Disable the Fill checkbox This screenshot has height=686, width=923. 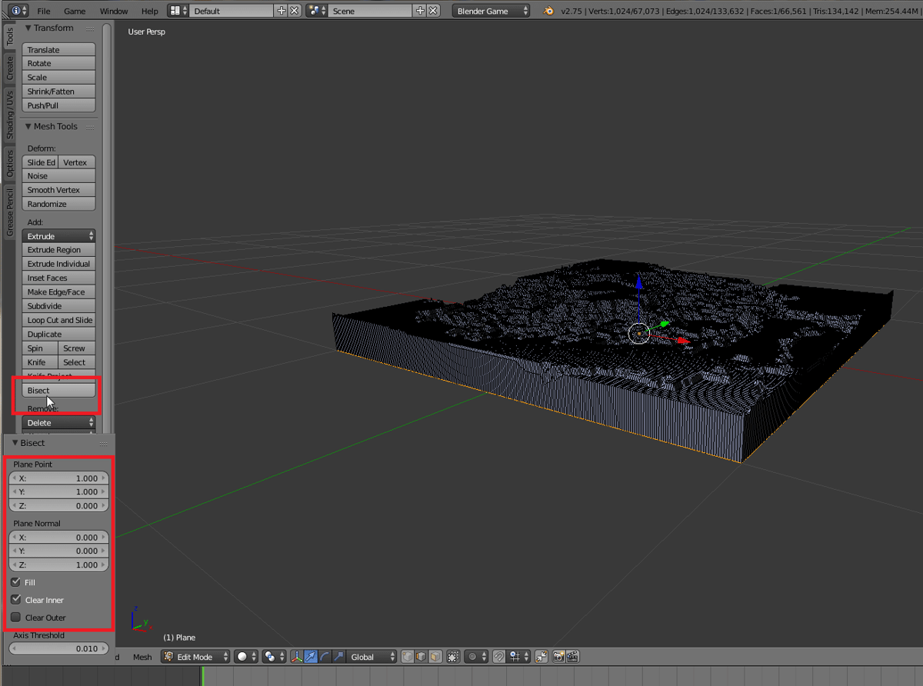point(15,582)
